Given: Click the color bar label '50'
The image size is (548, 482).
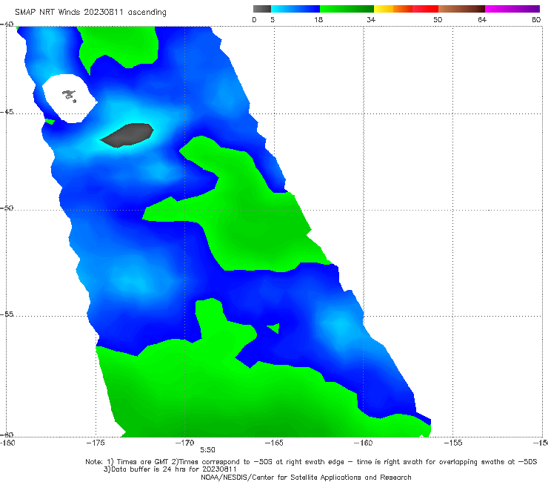Looking at the screenshot, I should [438, 19].
